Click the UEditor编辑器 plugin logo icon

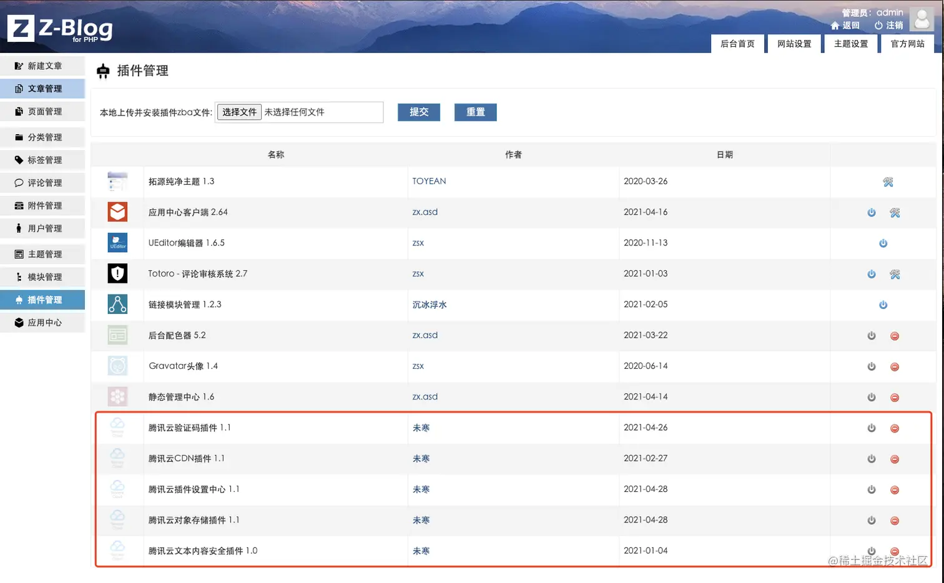click(117, 243)
